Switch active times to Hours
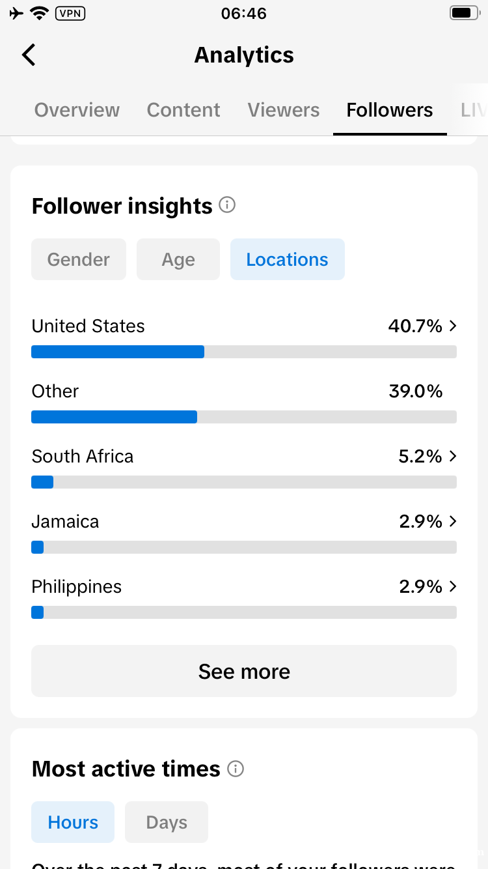Image resolution: width=488 pixels, height=869 pixels. 73,822
